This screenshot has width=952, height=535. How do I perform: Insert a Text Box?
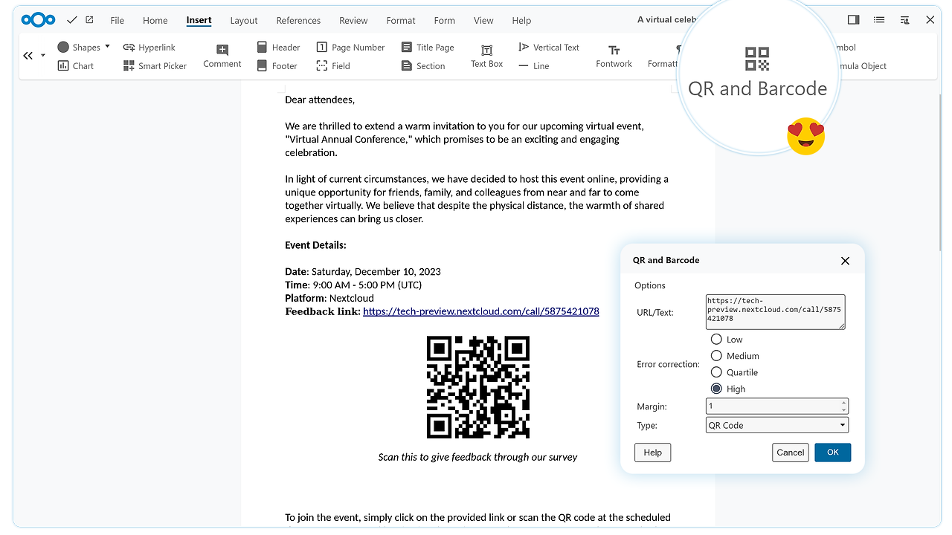pyautogui.click(x=487, y=56)
